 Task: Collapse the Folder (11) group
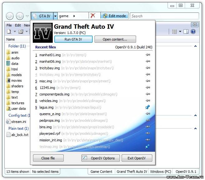(195, 46)
